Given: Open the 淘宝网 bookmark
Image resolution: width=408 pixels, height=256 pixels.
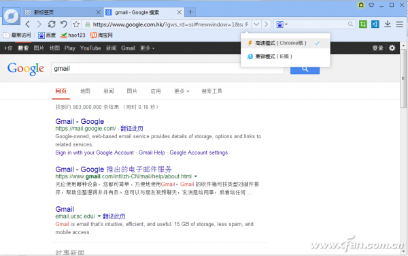Looking at the screenshot, I should [101, 35].
